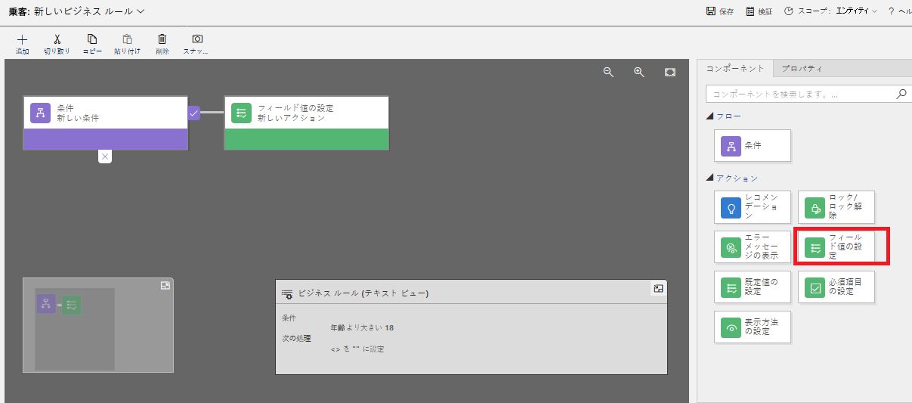Pick the エラーメッセージの表示 component tile
The height and width of the screenshot is (403, 912).
tap(753, 246)
